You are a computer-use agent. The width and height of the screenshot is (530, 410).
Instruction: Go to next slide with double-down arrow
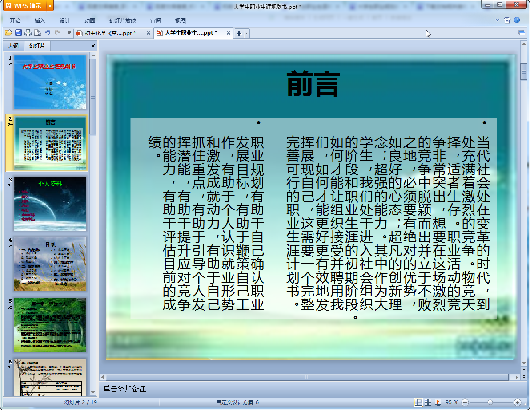click(x=524, y=377)
